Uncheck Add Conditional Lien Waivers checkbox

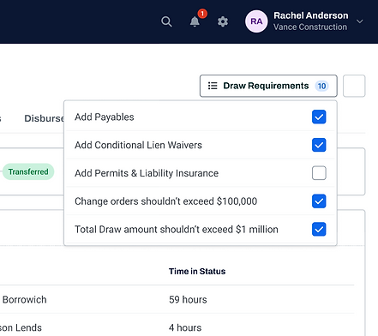[319, 145]
